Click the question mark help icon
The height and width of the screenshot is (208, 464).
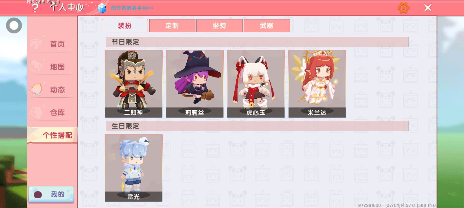click(35, 8)
